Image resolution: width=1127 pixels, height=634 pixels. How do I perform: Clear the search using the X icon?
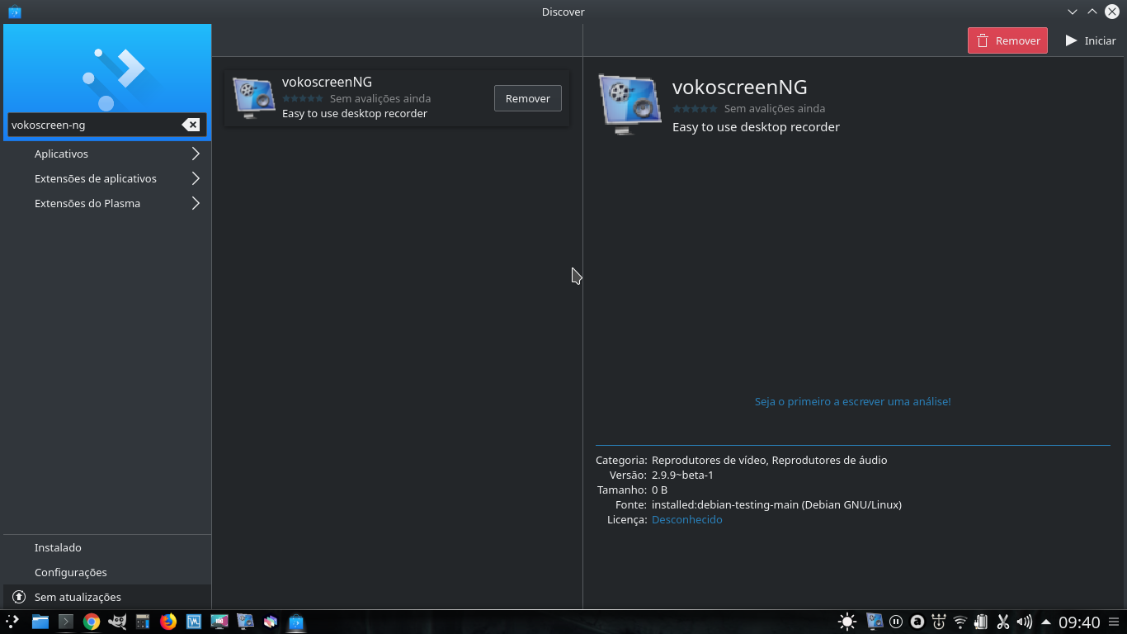tap(191, 125)
